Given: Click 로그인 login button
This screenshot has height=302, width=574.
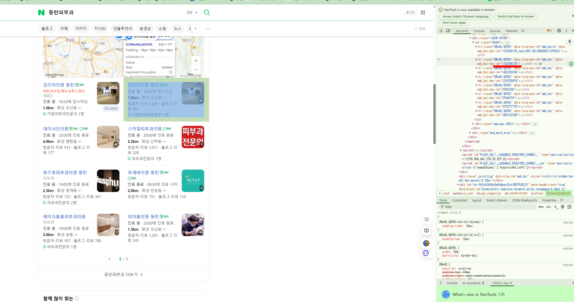Looking at the screenshot, I should pyautogui.click(x=410, y=12).
